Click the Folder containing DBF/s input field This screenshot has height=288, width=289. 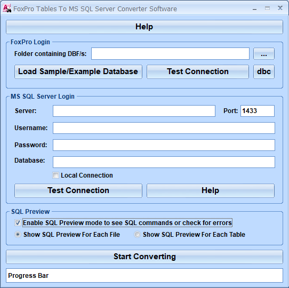tap(170, 54)
